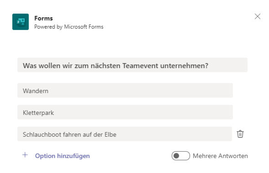Click the 'Forms' title text
This screenshot has width=269, height=173.
44,18
